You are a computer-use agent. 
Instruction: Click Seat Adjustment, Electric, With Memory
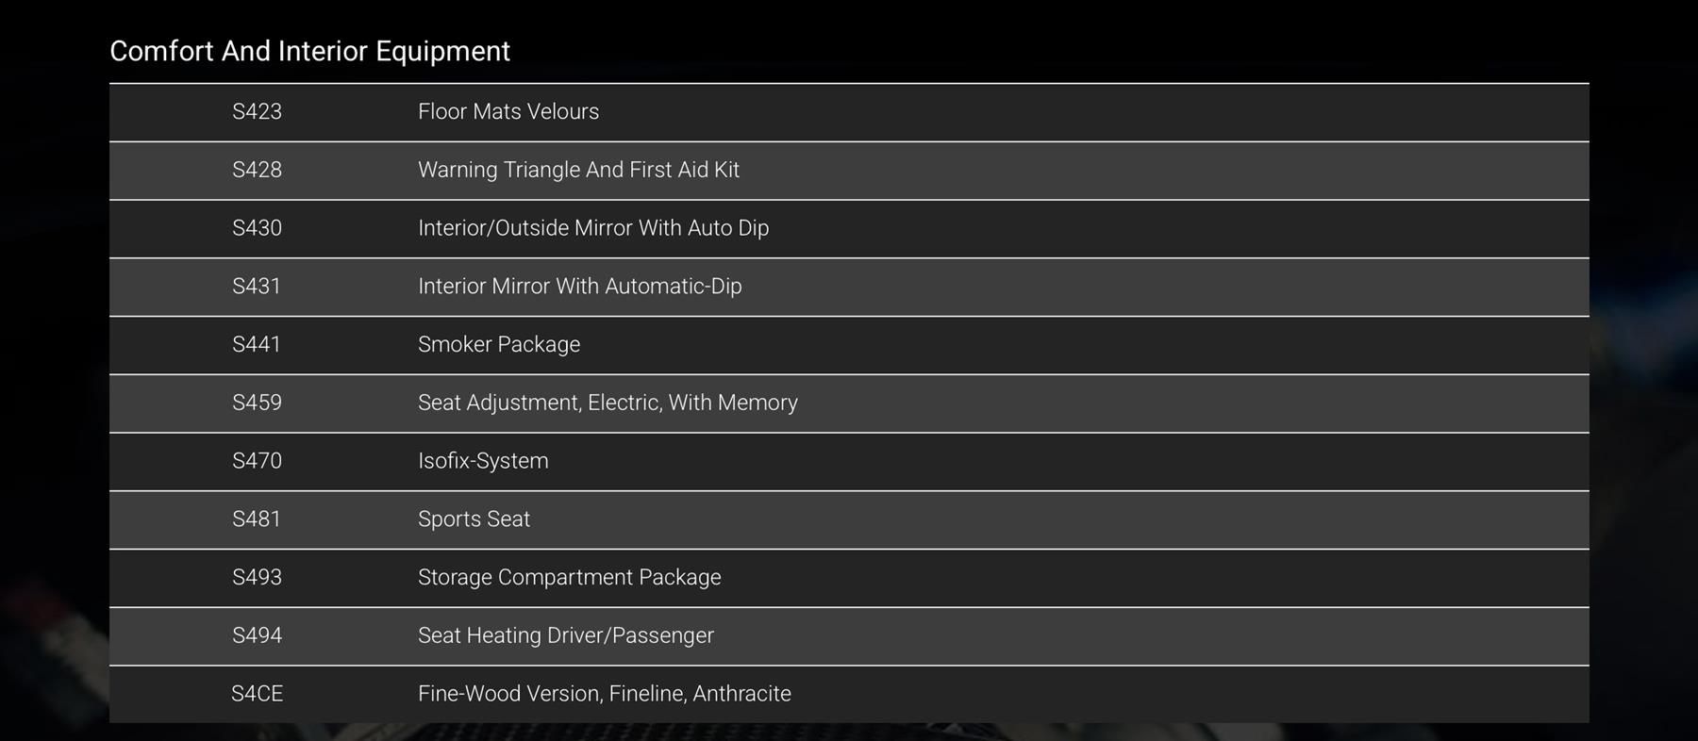point(608,403)
